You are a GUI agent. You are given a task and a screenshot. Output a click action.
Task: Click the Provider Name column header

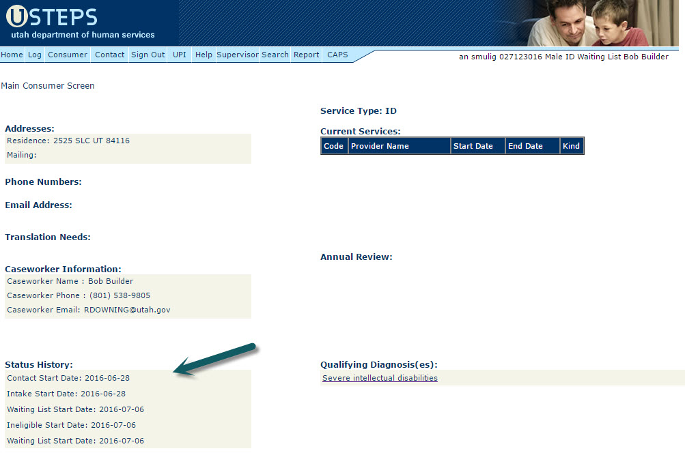pyautogui.click(x=380, y=146)
